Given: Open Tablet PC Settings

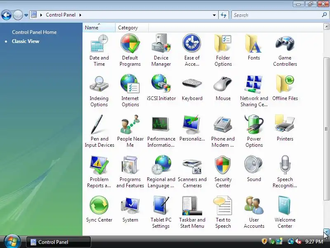Looking at the screenshot, I should (x=161, y=212).
